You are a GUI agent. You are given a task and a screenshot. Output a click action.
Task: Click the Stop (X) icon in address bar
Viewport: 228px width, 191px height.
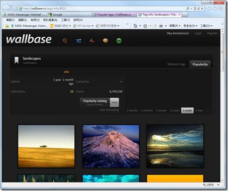point(202,9)
